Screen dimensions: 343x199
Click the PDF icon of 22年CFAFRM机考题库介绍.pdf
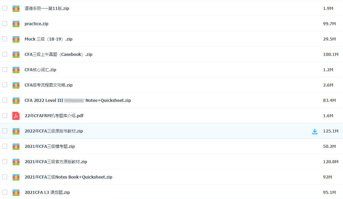[x=16, y=116]
